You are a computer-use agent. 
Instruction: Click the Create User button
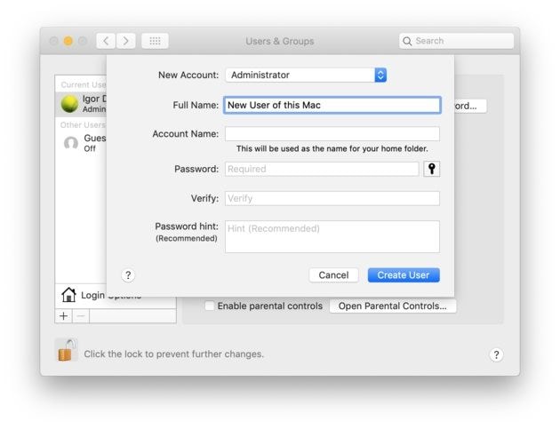tap(404, 275)
